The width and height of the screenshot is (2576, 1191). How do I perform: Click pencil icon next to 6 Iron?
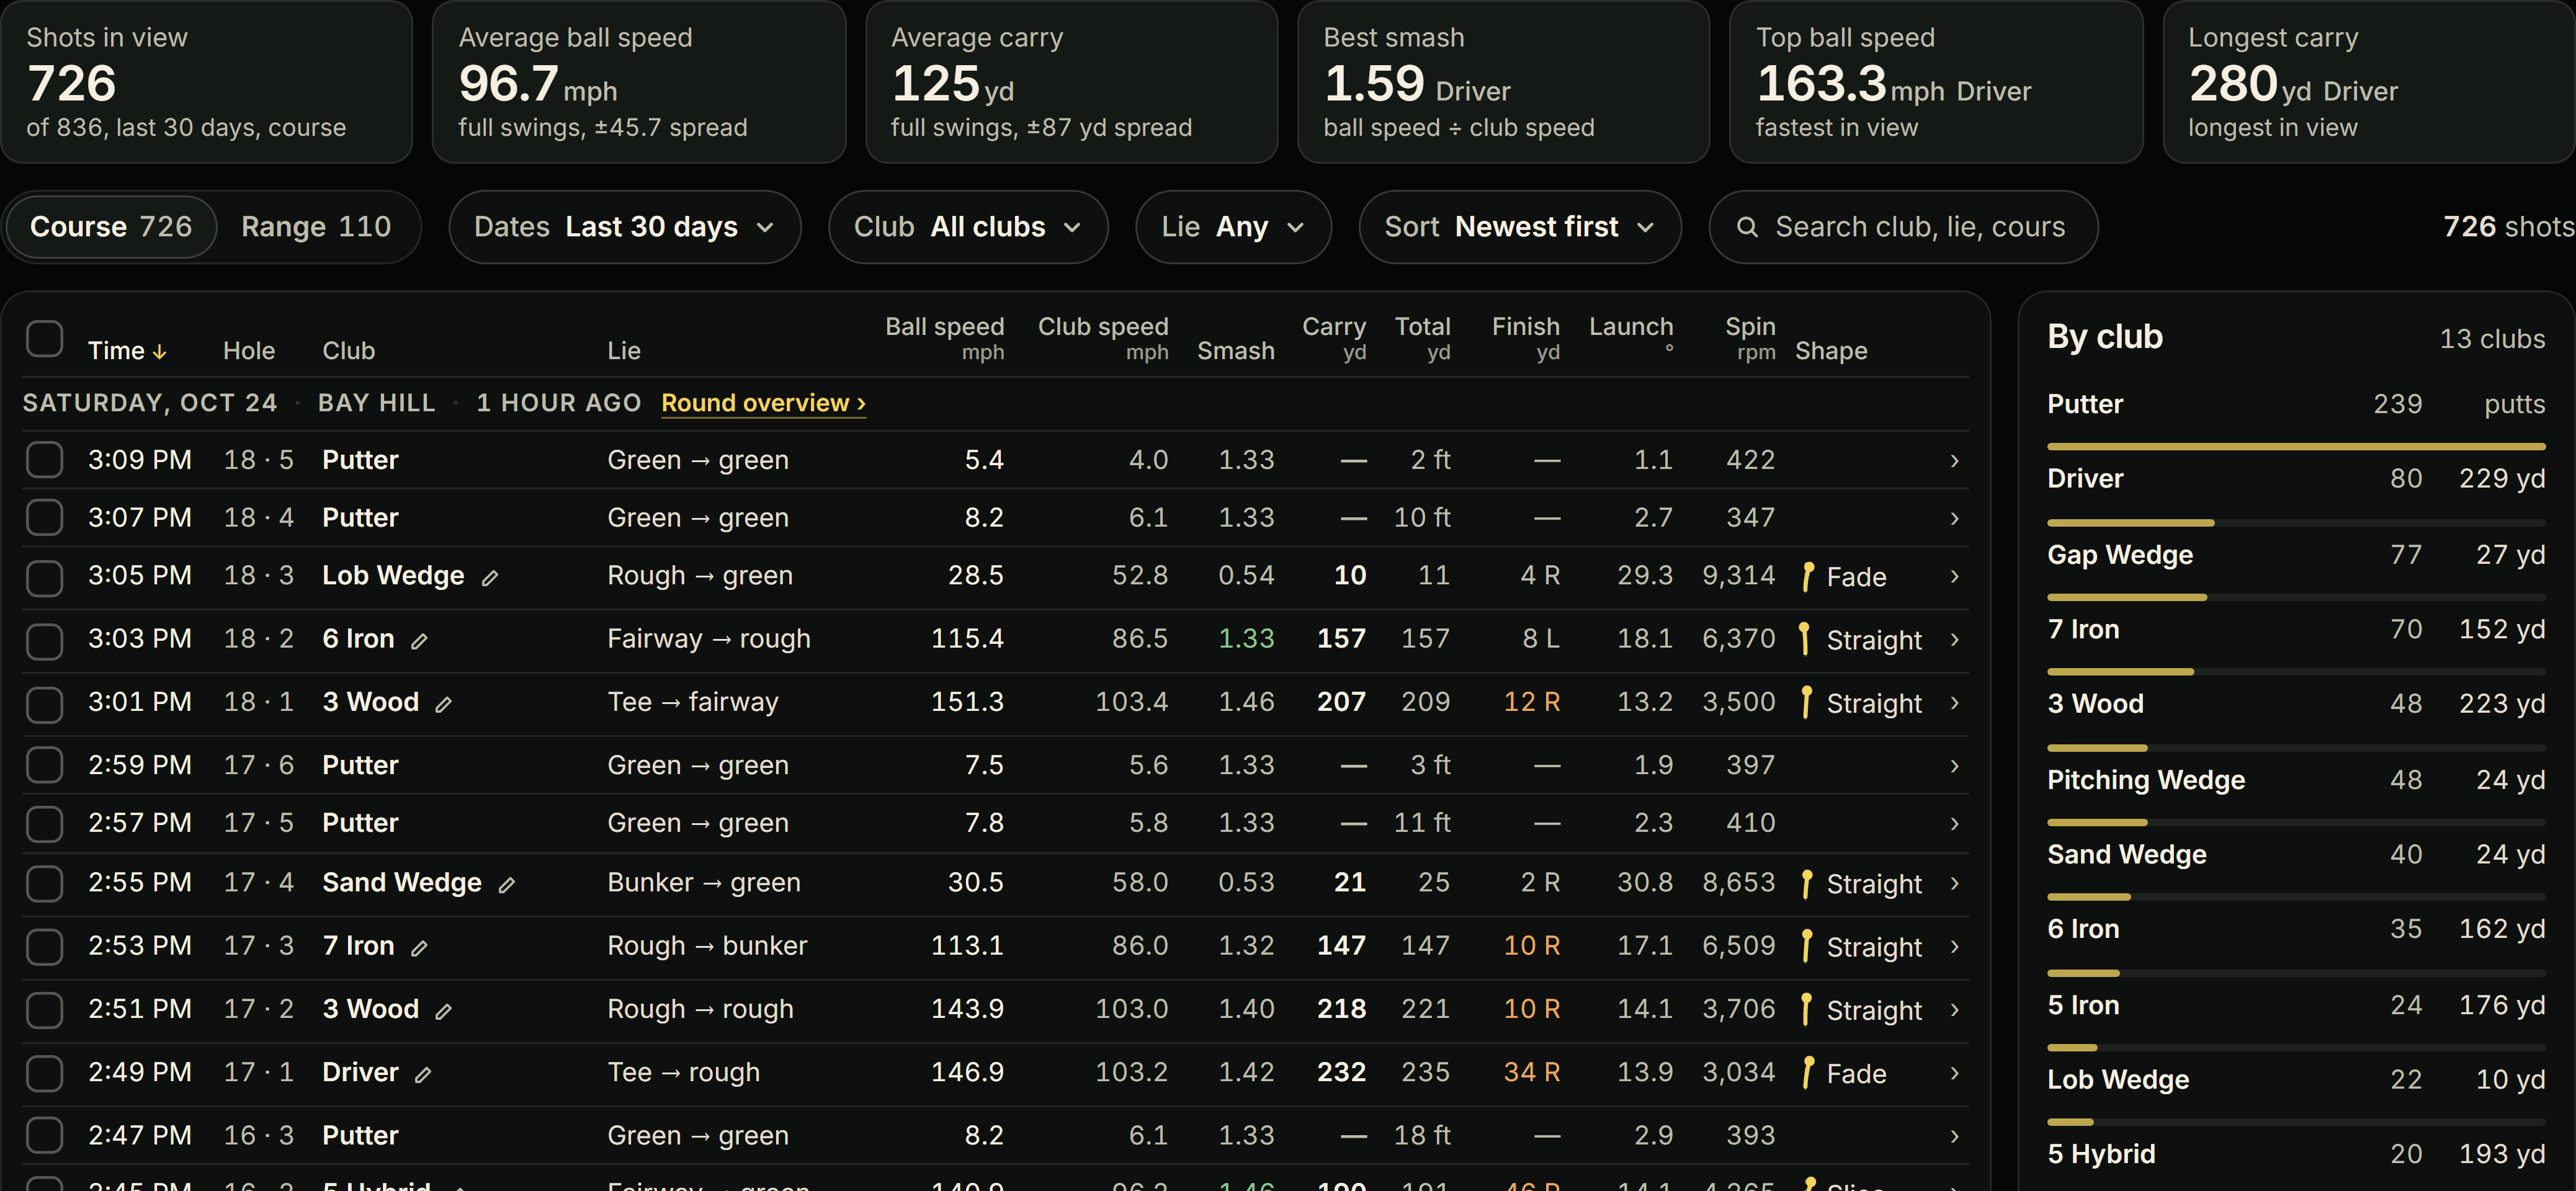click(x=420, y=641)
